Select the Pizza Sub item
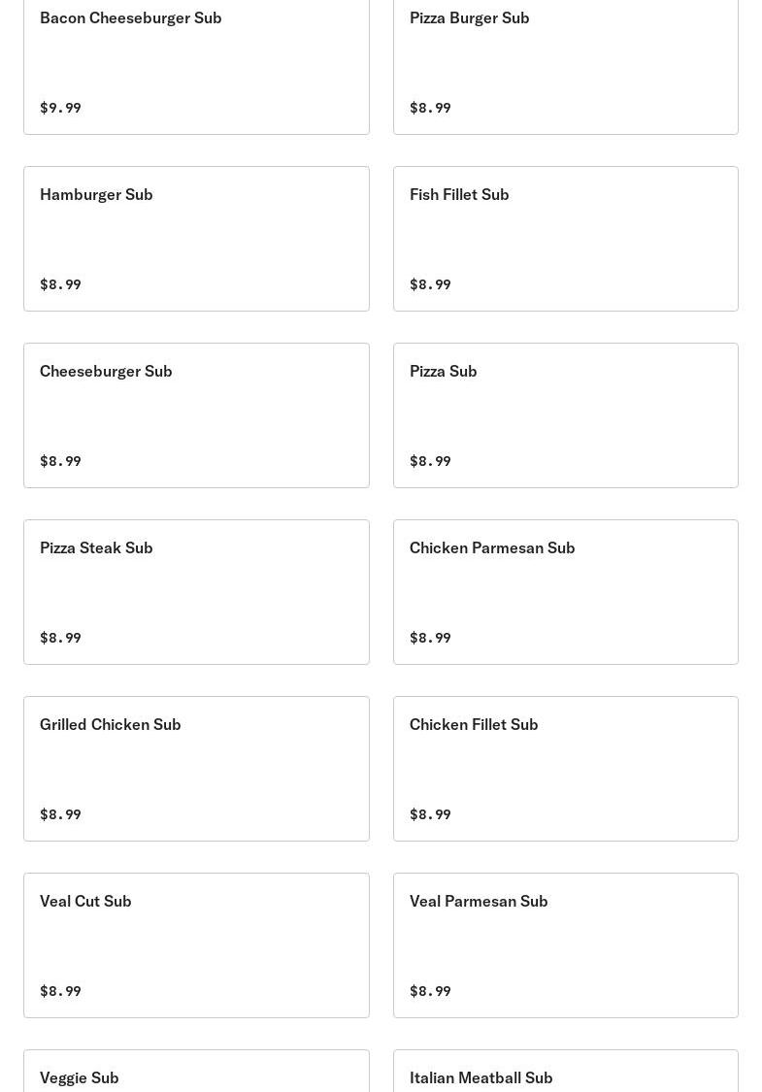 565,415
